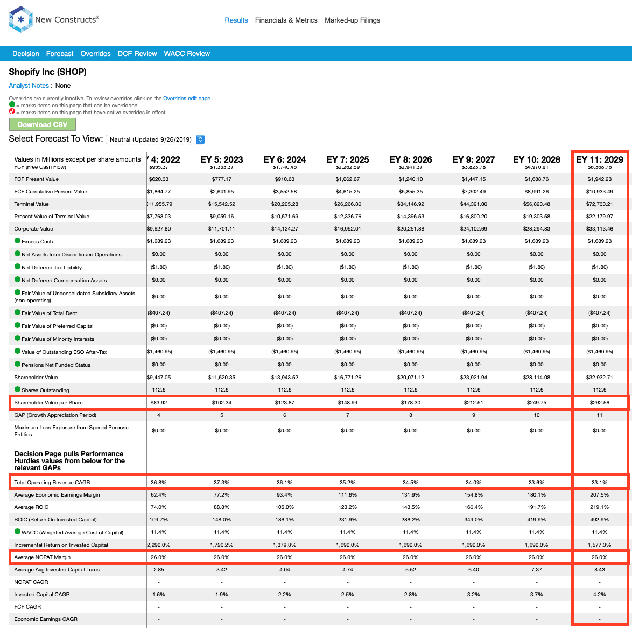Click the Incremental Return on Invested Capital label

(x=61, y=545)
